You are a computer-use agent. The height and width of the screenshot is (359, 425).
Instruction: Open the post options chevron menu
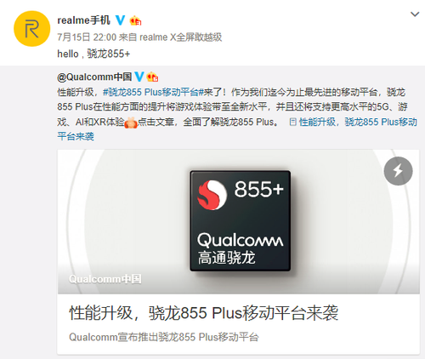coord(415,14)
